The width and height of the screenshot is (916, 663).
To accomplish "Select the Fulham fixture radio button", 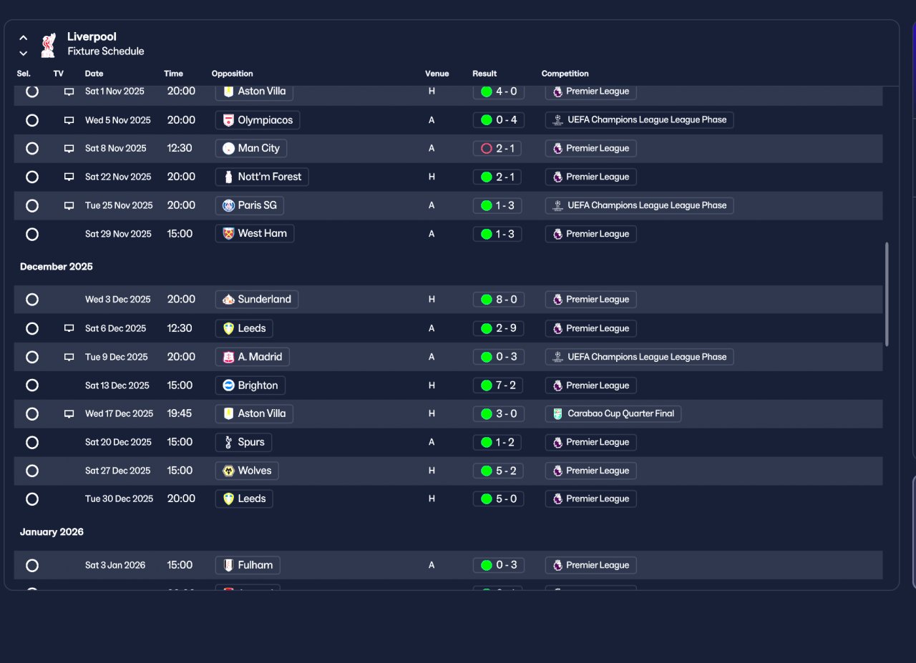I will point(32,566).
